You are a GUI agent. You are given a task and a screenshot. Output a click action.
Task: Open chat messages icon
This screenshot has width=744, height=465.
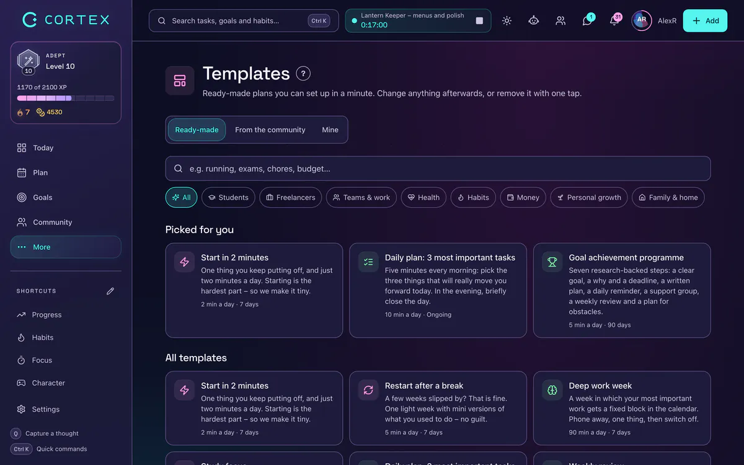pyautogui.click(x=587, y=20)
